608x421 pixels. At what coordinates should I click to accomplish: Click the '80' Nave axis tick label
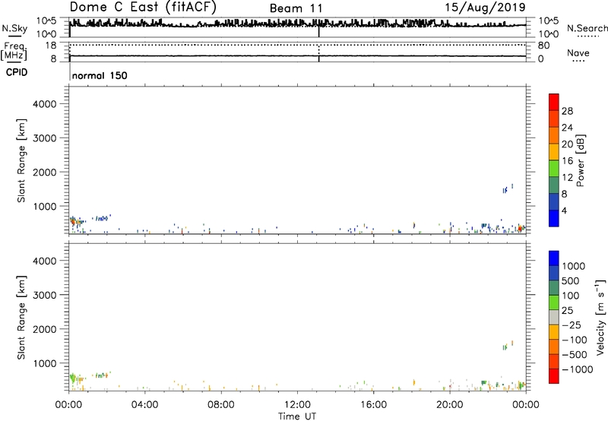543,46
